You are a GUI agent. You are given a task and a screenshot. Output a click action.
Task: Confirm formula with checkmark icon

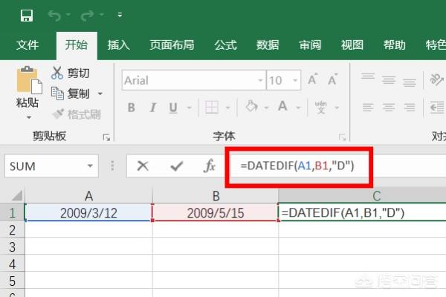(x=177, y=166)
